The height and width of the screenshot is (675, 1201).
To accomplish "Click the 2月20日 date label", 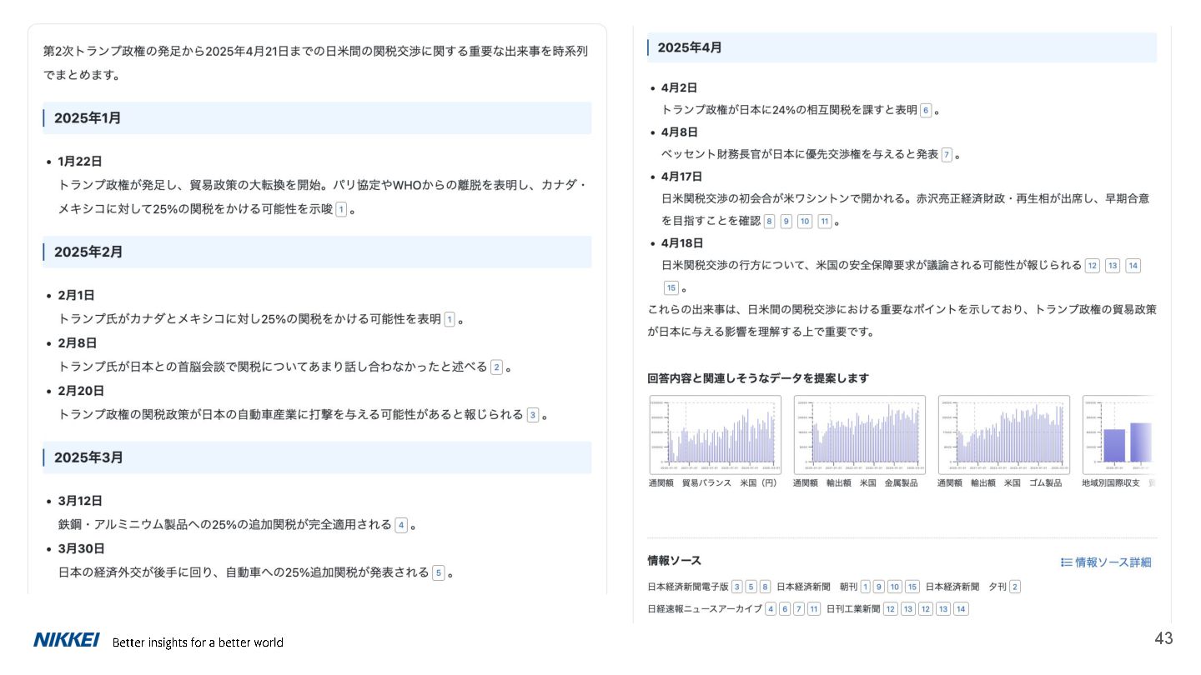I will [81, 390].
